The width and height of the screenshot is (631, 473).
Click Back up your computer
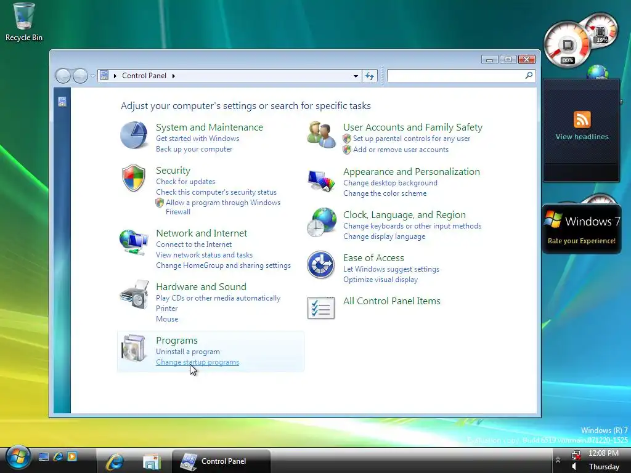click(x=194, y=149)
